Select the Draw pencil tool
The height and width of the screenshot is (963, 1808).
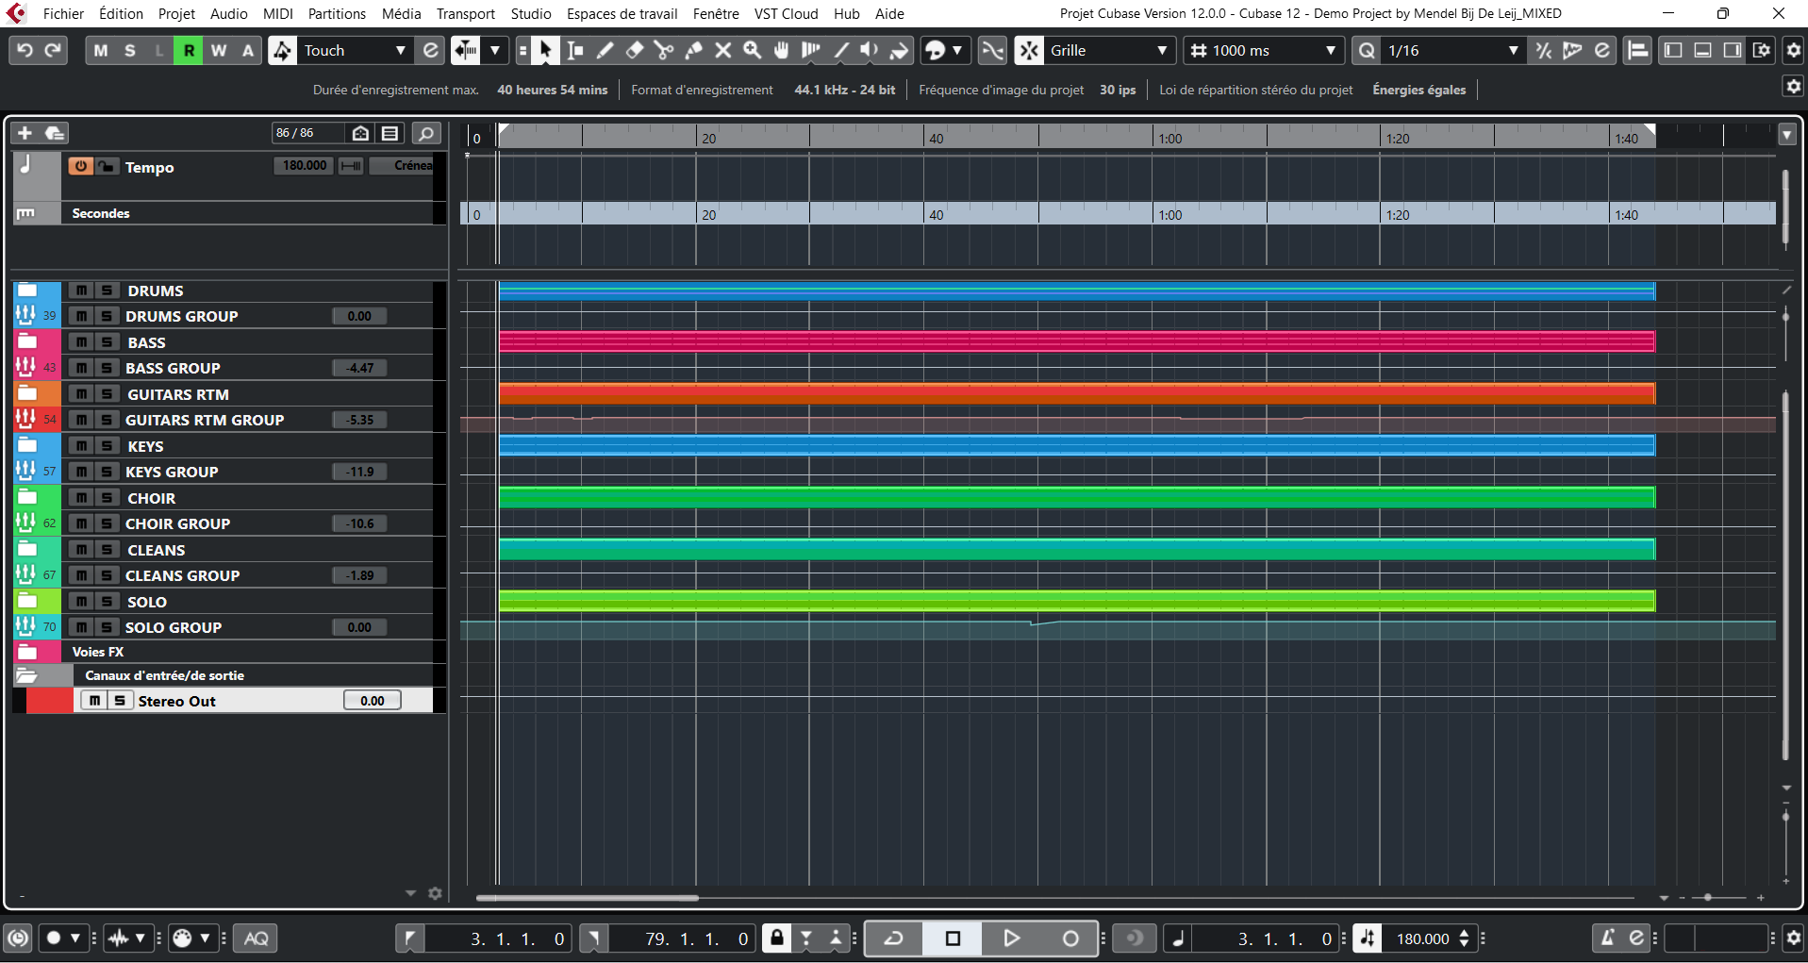tap(605, 51)
